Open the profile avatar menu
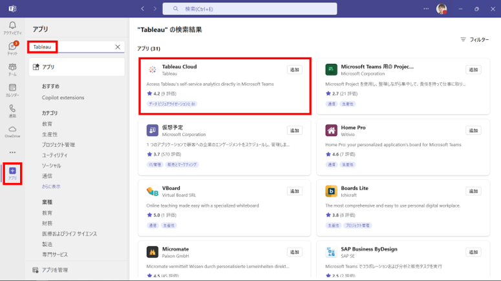The height and width of the screenshot is (281, 501). click(442, 8)
